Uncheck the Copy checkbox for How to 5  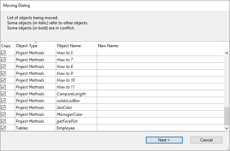pyautogui.click(x=3, y=53)
